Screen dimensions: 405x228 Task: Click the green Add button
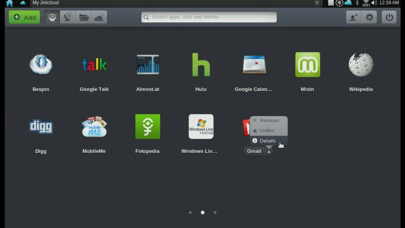pos(24,17)
